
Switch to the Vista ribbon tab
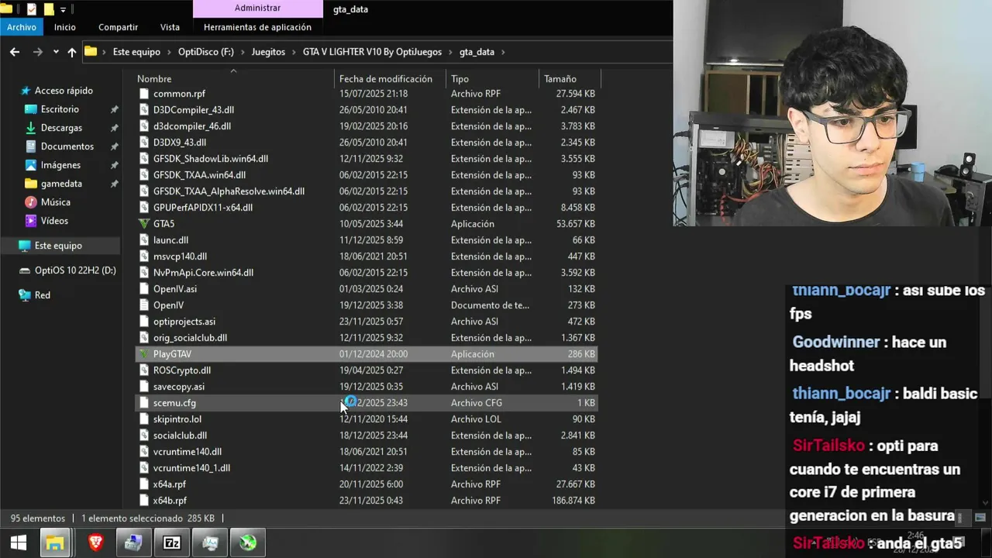170,27
